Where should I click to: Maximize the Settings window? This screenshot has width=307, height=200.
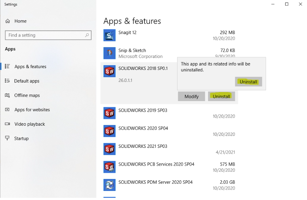287,4
